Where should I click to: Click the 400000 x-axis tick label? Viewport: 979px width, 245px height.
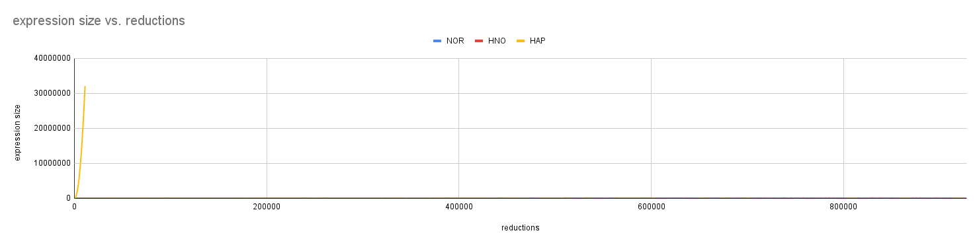tap(459, 207)
